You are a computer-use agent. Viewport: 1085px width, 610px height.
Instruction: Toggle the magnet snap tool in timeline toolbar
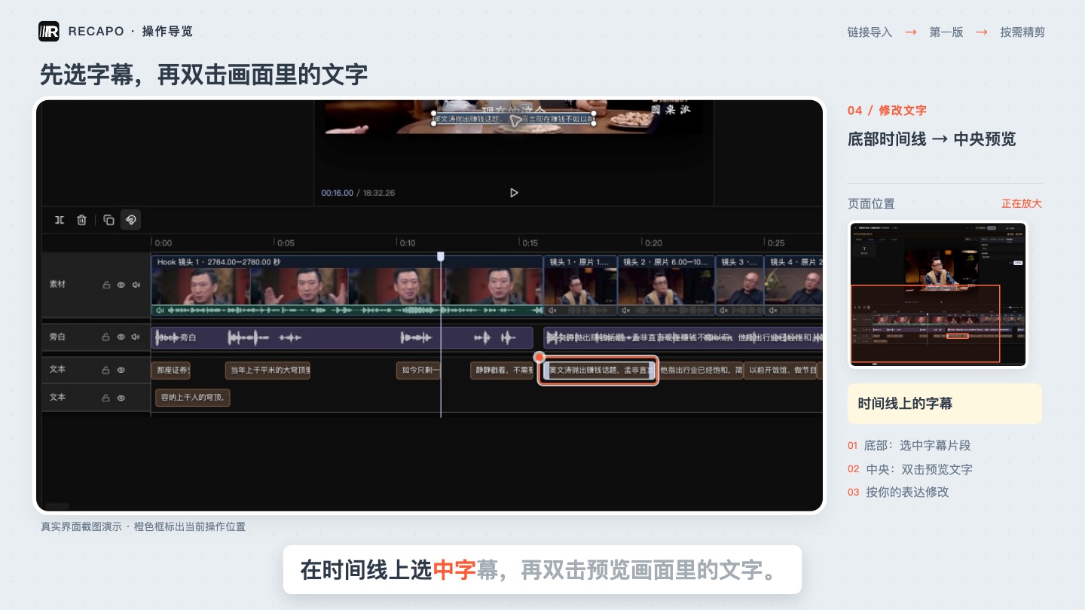click(130, 220)
